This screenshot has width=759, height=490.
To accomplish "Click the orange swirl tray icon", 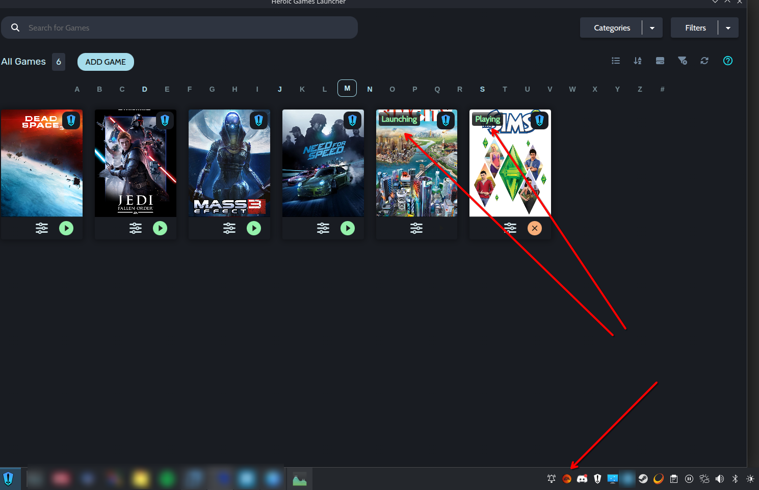I will coord(659,479).
